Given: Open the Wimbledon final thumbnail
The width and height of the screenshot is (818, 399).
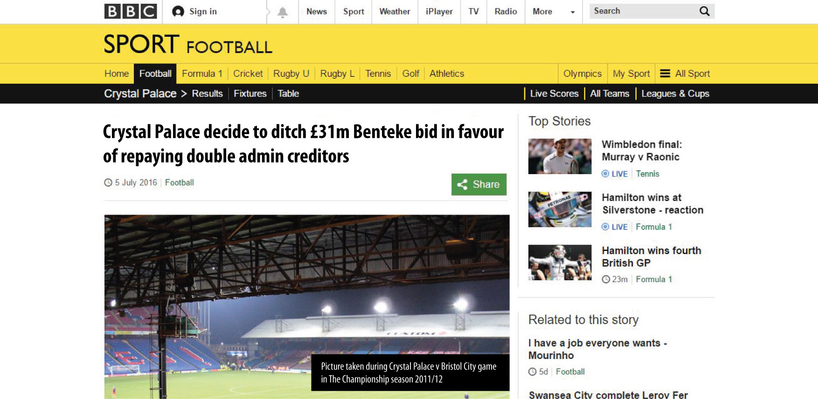Looking at the screenshot, I should click(560, 156).
